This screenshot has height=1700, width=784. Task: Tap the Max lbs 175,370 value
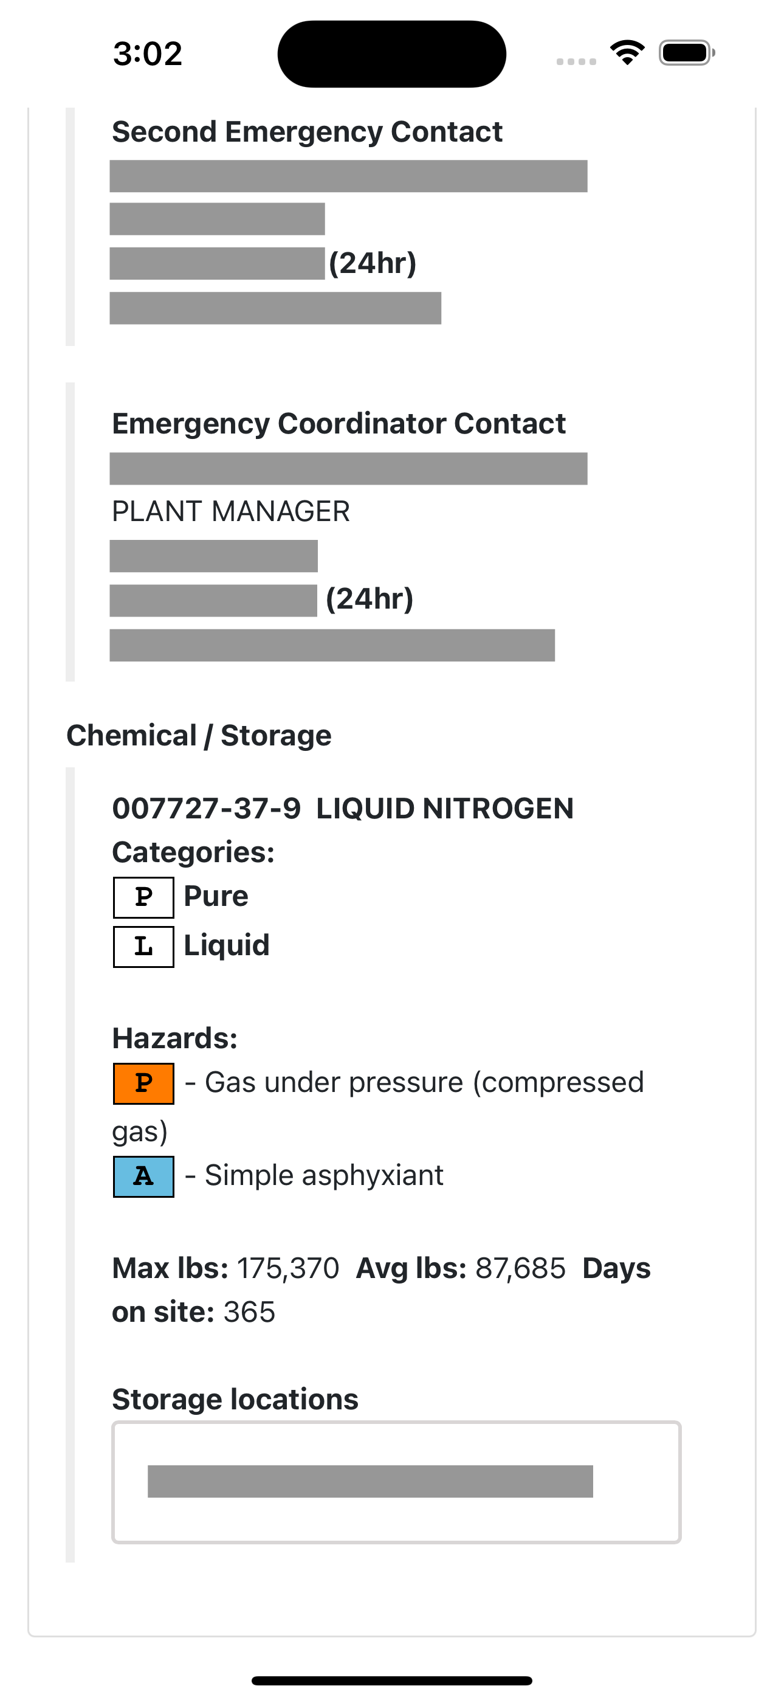pos(287,1268)
